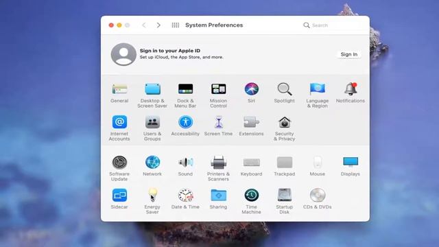The image size is (439, 247).
Task: Go back with the left chevron
Action: 144,25
